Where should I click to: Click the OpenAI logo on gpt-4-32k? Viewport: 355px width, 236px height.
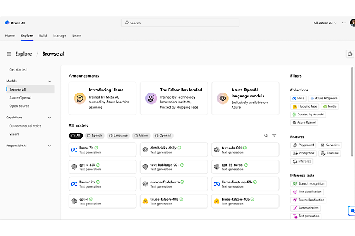click(x=74, y=167)
